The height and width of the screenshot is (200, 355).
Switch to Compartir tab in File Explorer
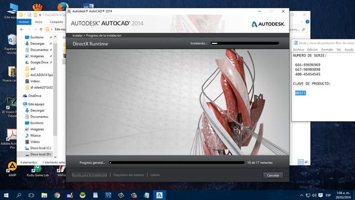(x=57, y=22)
